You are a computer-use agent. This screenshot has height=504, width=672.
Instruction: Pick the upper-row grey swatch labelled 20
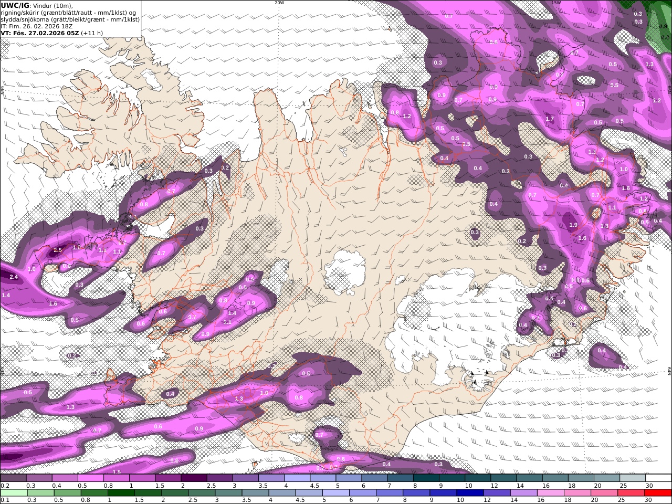tap(606, 478)
